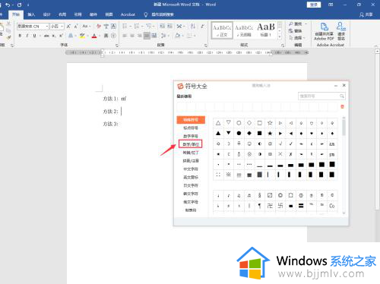Insert the hollow star ☆ symbol

[x=270, y=123]
